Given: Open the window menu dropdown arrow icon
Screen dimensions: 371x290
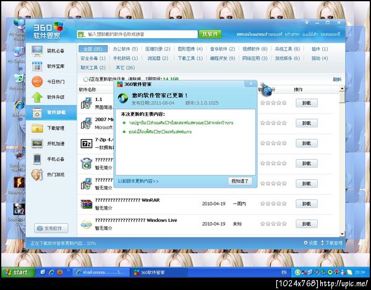Looking at the screenshot, I should coord(307,22).
